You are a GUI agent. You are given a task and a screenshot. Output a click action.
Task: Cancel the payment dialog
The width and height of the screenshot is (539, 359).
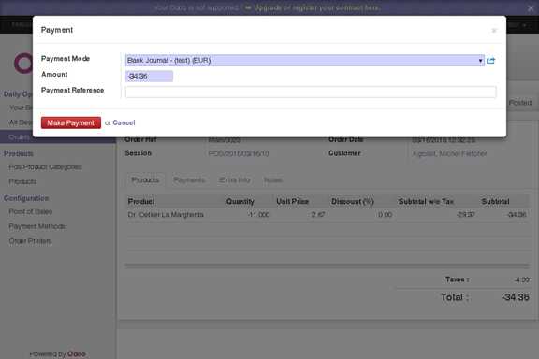tap(124, 122)
